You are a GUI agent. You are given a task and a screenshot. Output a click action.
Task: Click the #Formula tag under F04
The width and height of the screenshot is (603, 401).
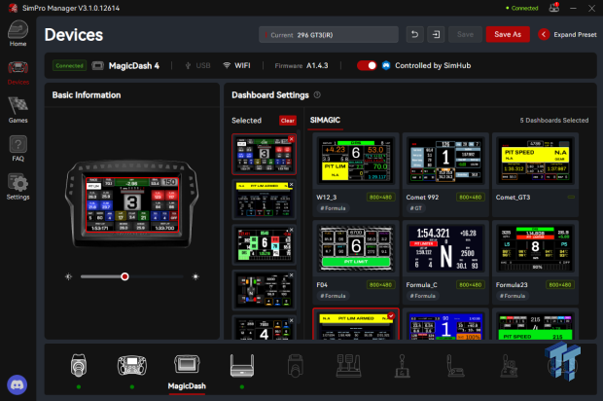click(333, 296)
